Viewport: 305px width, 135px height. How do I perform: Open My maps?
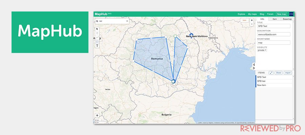pyautogui.click(x=252, y=14)
